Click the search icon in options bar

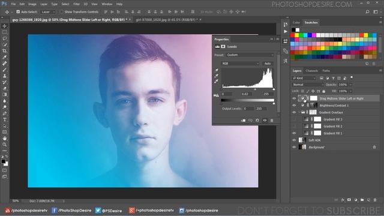[x=367, y=12]
